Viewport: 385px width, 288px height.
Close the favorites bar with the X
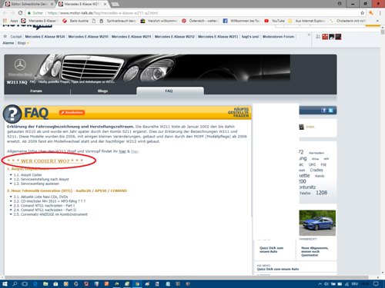(x=309, y=35)
